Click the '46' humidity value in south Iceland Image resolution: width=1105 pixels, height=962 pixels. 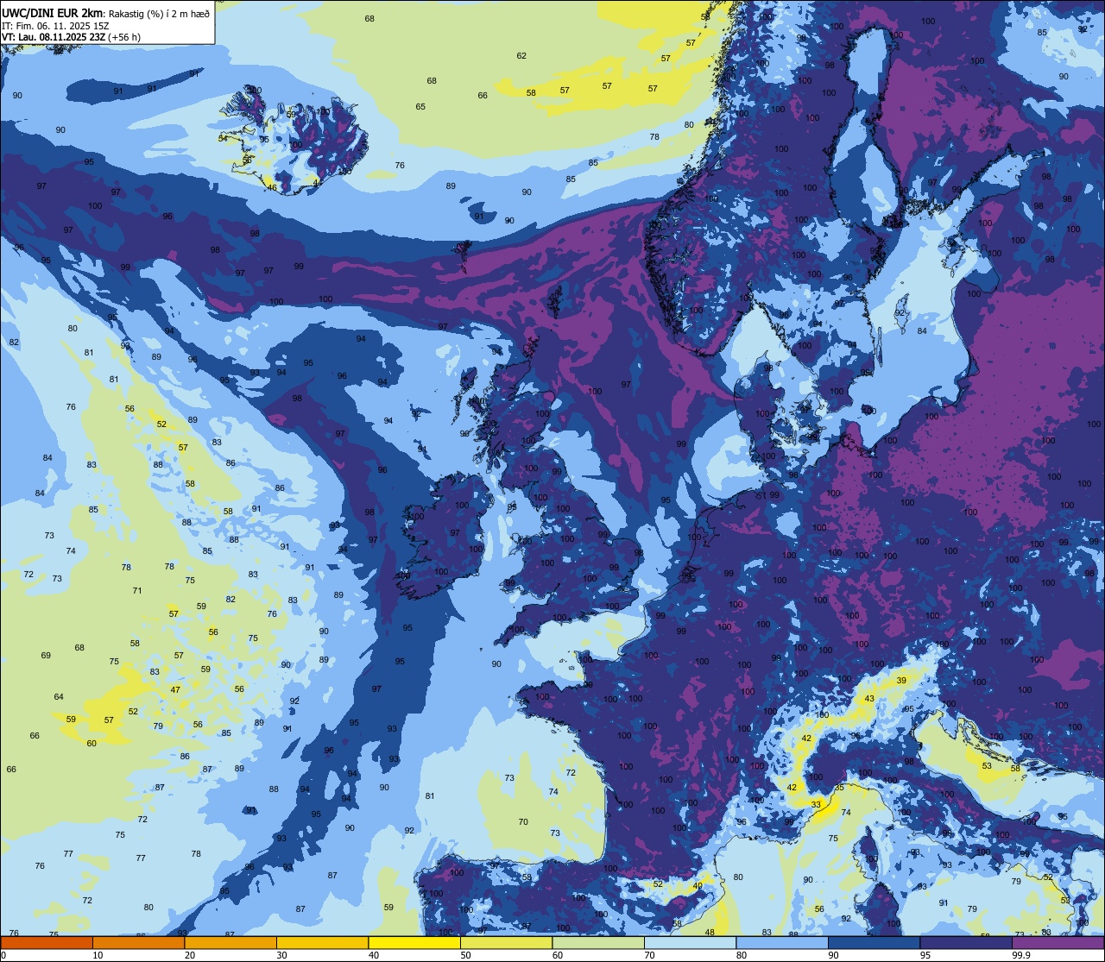click(272, 187)
